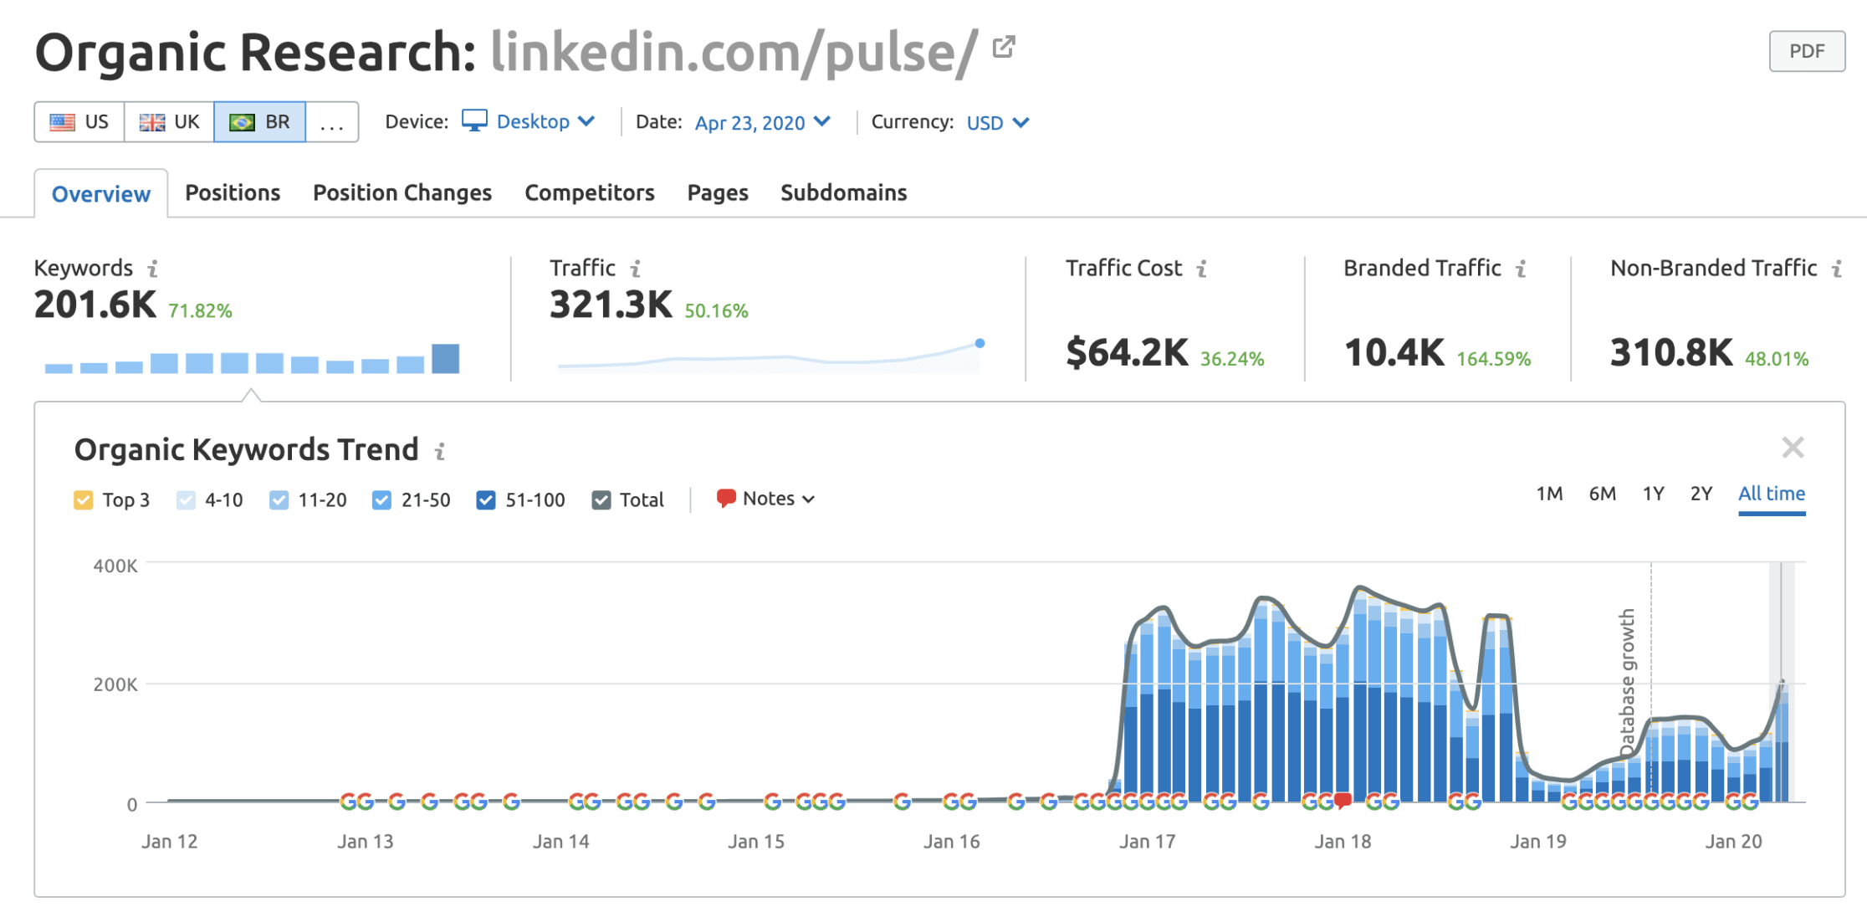Click the Branded Traffic info icon
1867x917 pixels.
1522,269
